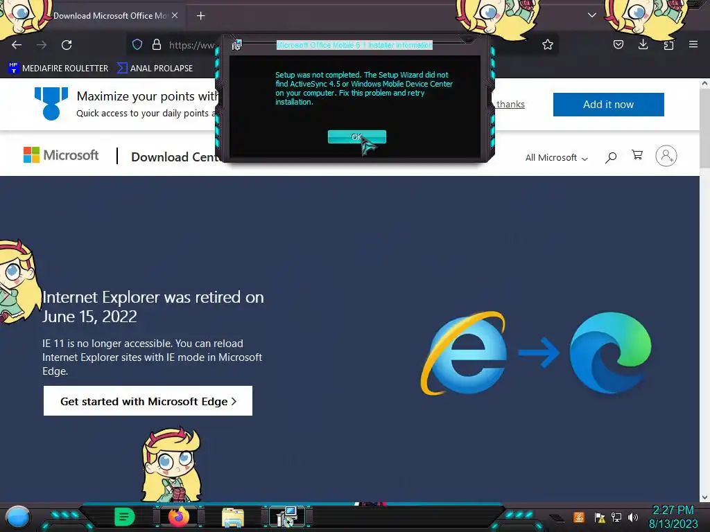710x532 pixels.
Task: Open the Pocket save icon
Action: [618, 44]
